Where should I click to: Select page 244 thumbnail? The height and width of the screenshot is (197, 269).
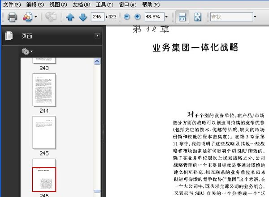[x=44, y=90]
